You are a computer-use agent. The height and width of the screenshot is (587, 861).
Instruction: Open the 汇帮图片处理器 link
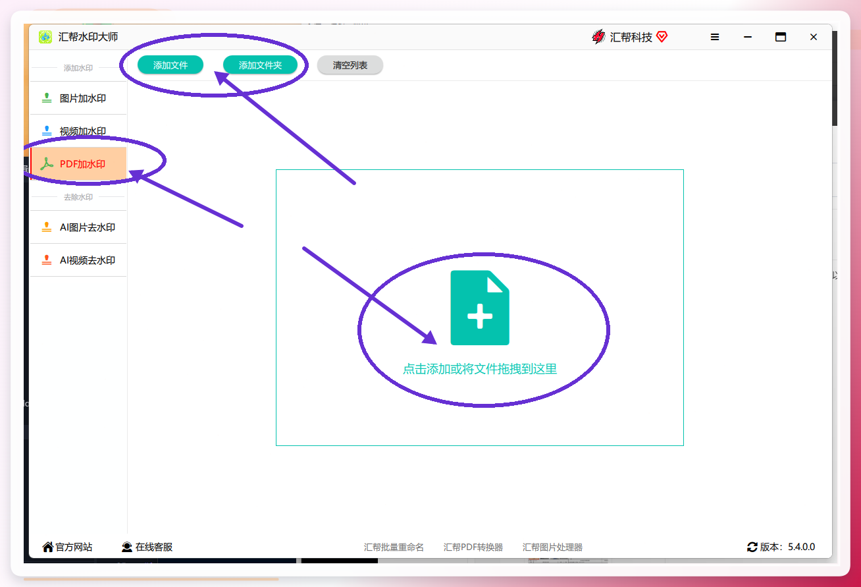coord(552,547)
